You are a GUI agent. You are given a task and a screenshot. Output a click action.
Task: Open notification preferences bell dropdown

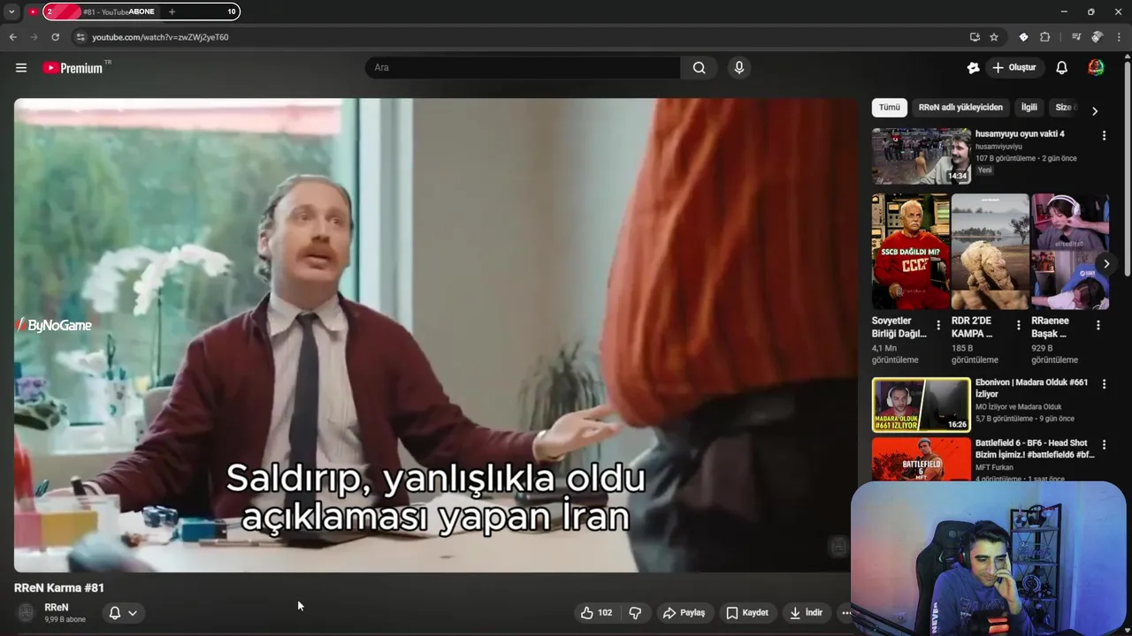123,612
